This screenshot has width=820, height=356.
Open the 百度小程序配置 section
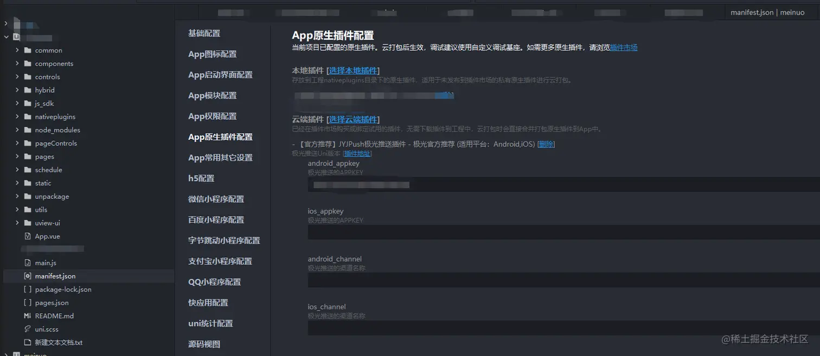(x=216, y=220)
